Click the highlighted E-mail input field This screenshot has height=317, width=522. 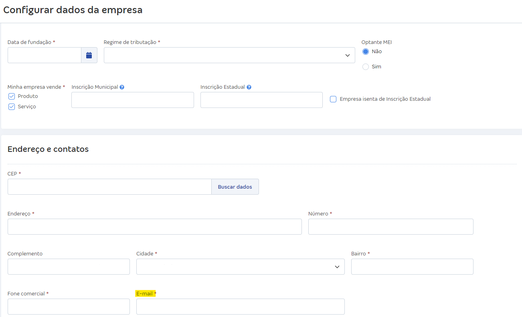coord(240,306)
